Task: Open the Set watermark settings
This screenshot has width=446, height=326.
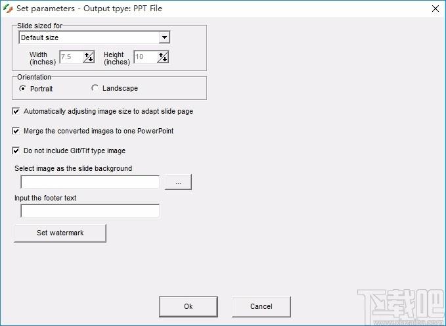Action: pos(60,233)
